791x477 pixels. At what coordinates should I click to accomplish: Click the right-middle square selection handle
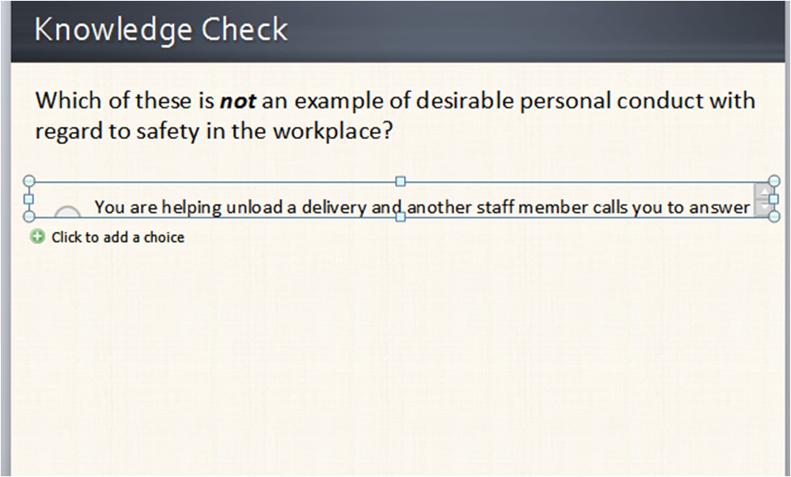(x=774, y=199)
